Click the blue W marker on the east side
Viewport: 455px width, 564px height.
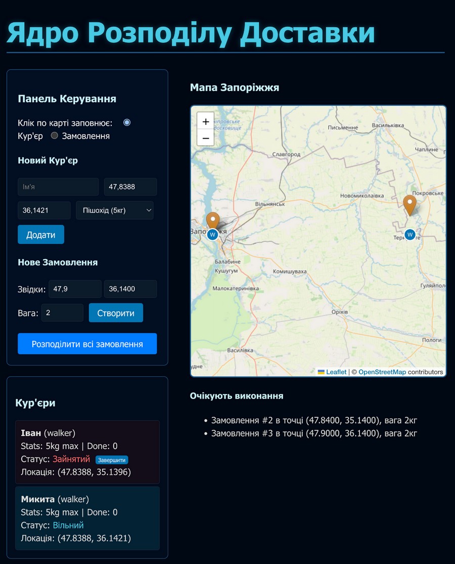(410, 234)
